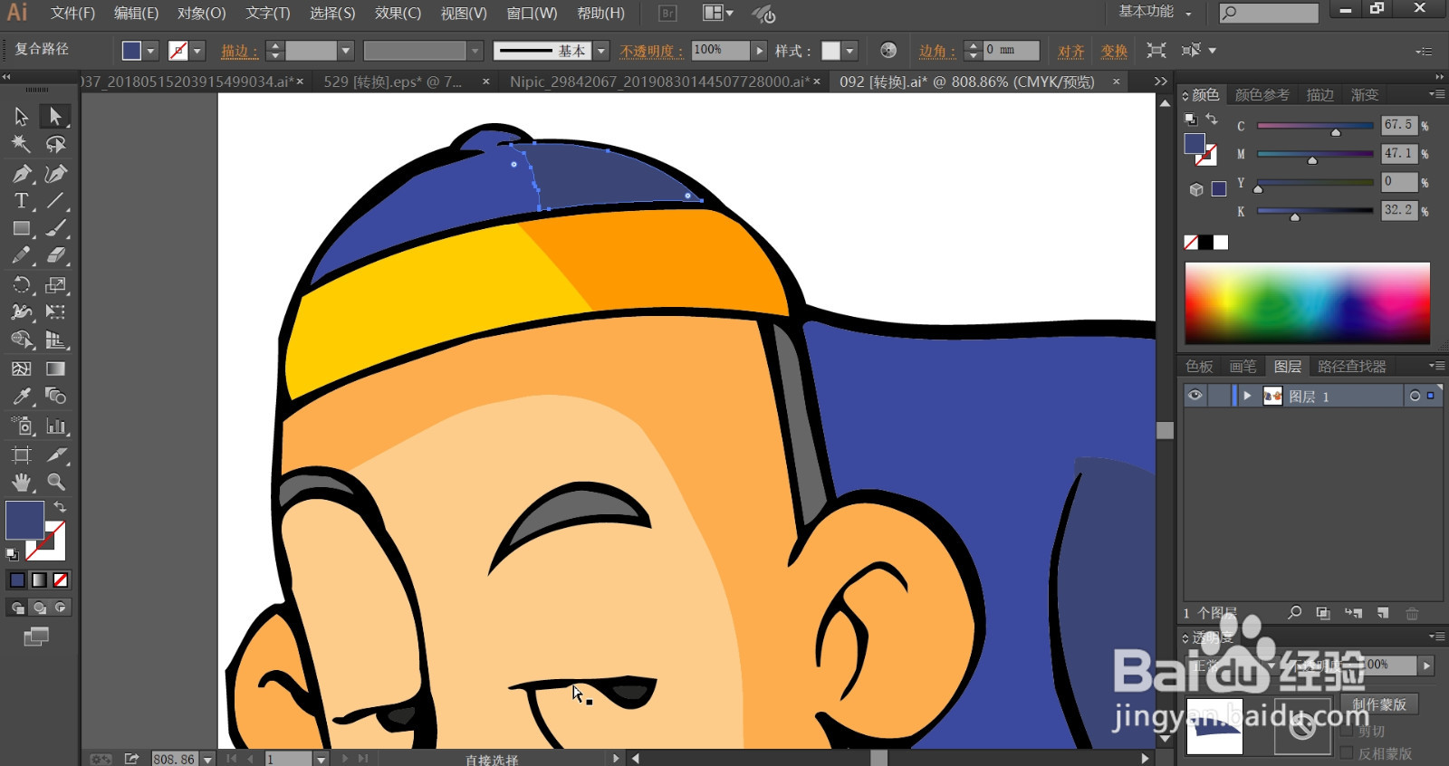Select the Magic Wand tool
Screen dimensions: 1449x766
[x=21, y=144]
